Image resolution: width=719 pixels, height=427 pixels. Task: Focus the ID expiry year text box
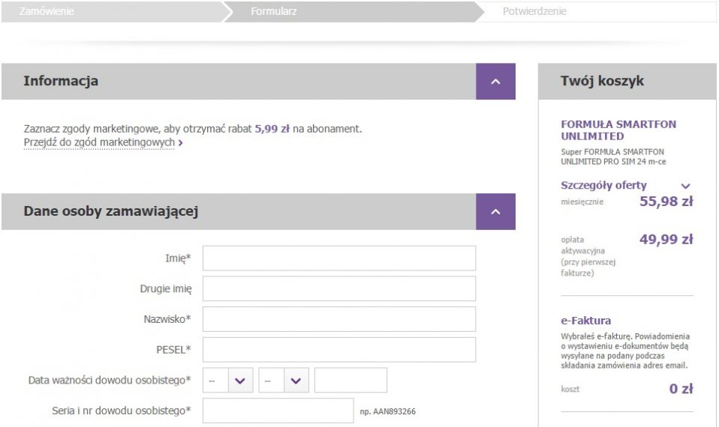pyautogui.click(x=350, y=381)
